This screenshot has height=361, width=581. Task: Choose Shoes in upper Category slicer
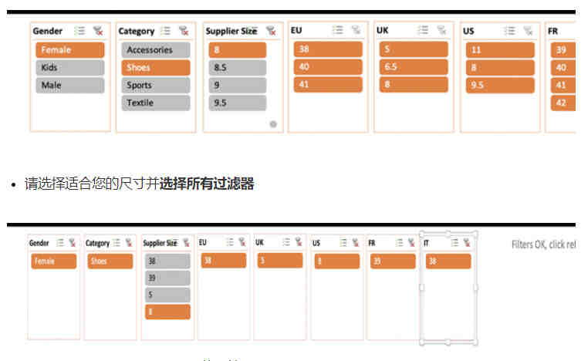click(x=156, y=67)
